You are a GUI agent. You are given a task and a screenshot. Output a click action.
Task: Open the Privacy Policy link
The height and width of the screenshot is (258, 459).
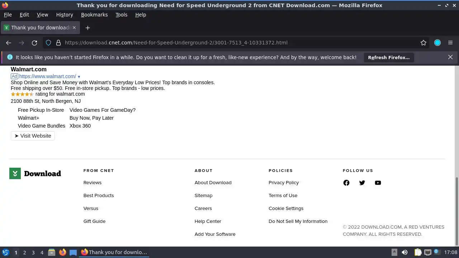tap(284, 182)
